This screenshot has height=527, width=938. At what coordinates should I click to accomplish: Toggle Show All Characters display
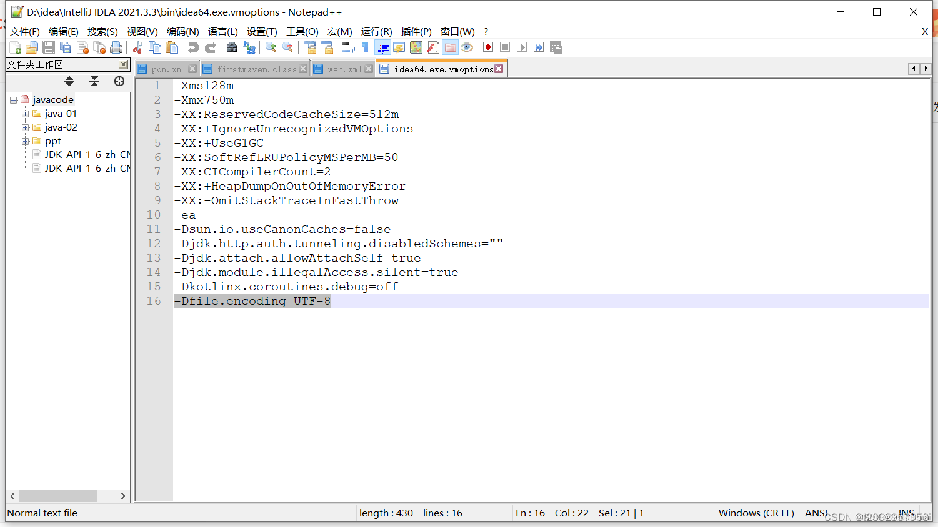pyautogui.click(x=366, y=47)
